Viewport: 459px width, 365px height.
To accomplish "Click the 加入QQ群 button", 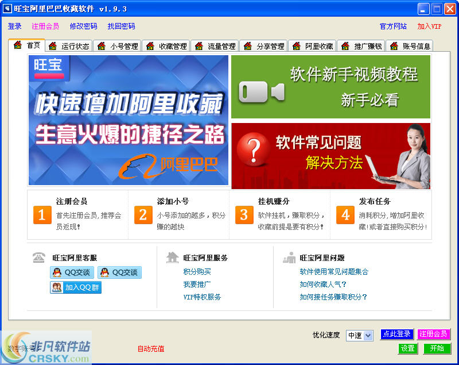I will [76, 287].
